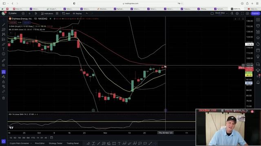Open chart settings gear
The image size is (261, 146).
tap(237, 13)
